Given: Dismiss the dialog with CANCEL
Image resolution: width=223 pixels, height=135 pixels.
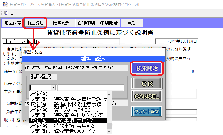Looking at the screenshot, I should [x=147, y=96].
